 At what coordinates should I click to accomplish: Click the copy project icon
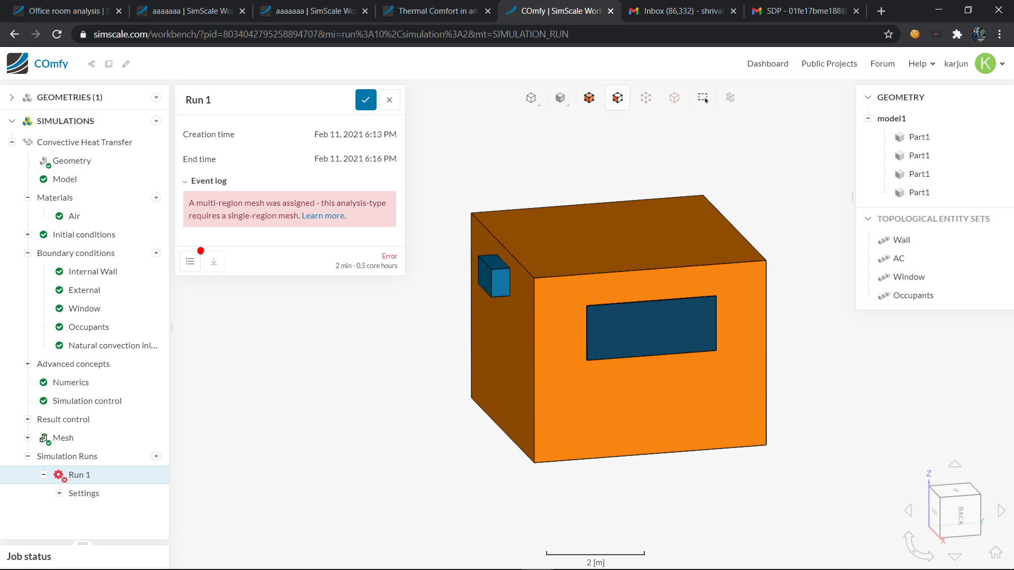(x=109, y=64)
